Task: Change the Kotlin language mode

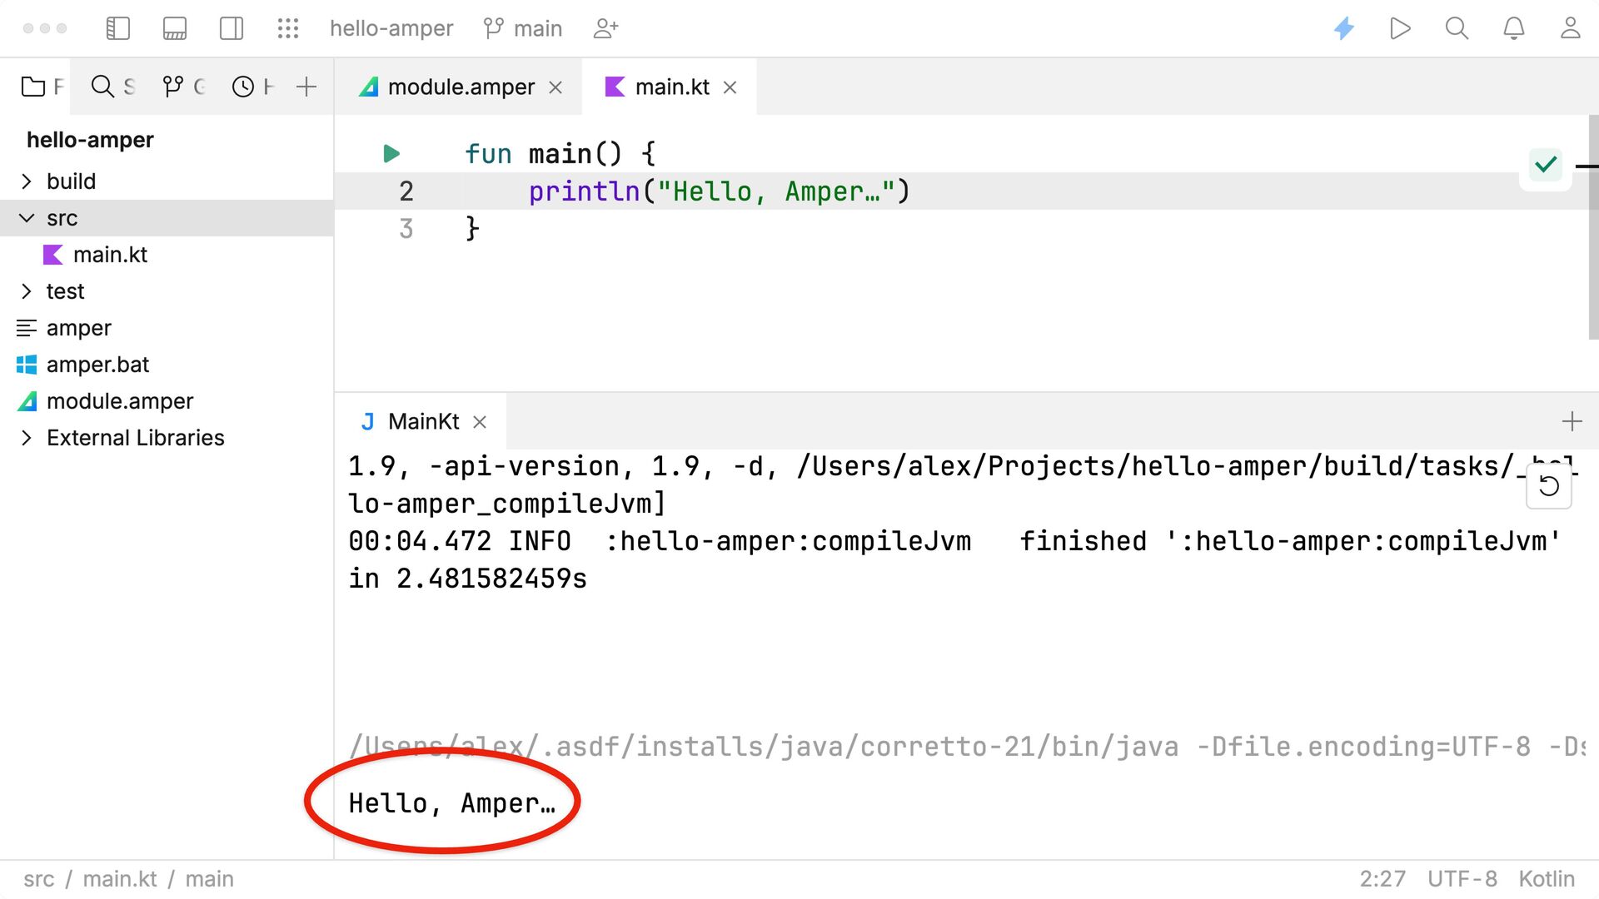Action: [x=1547, y=879]
